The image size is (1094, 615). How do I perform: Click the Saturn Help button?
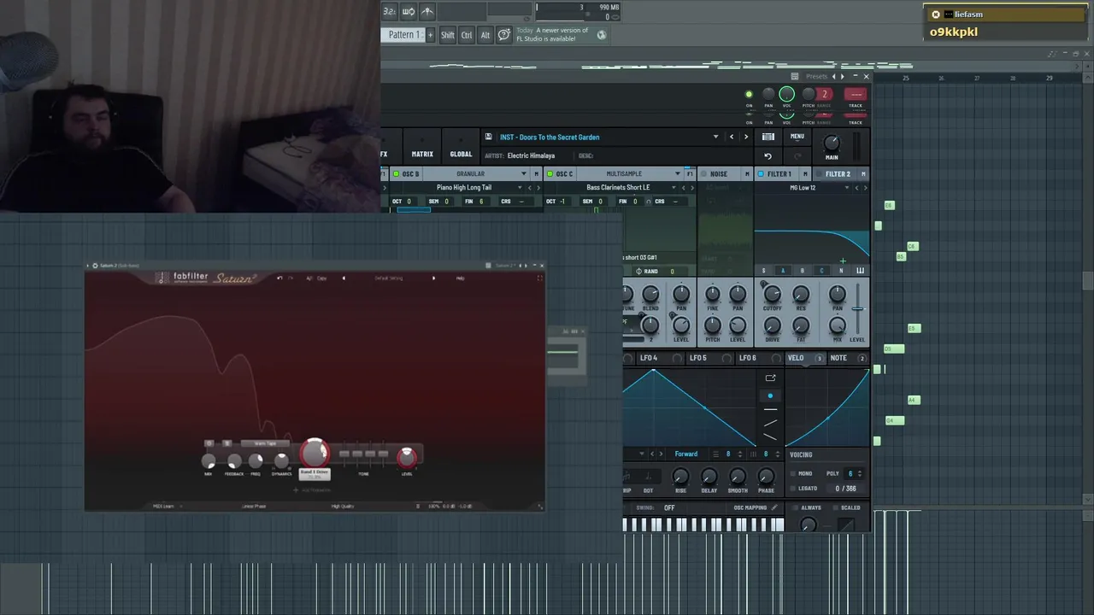[x=460, y=278]
